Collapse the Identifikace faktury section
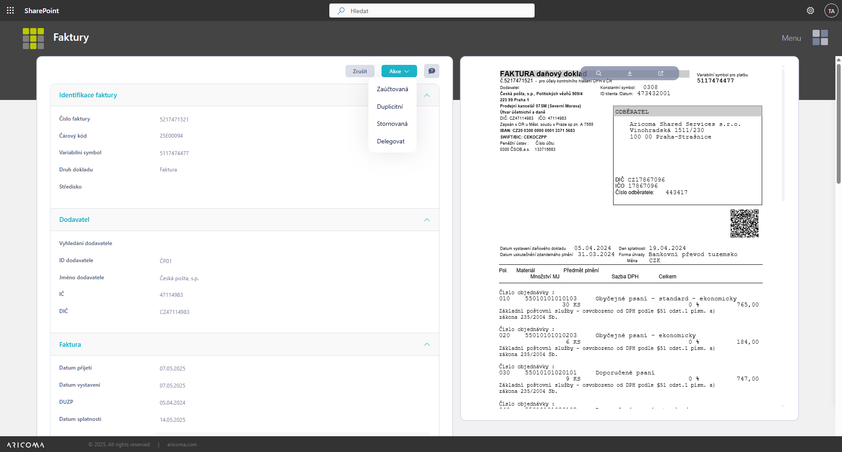Image resolution: width=842 pixels, height=452 pixels. click(x=427, y=95)
